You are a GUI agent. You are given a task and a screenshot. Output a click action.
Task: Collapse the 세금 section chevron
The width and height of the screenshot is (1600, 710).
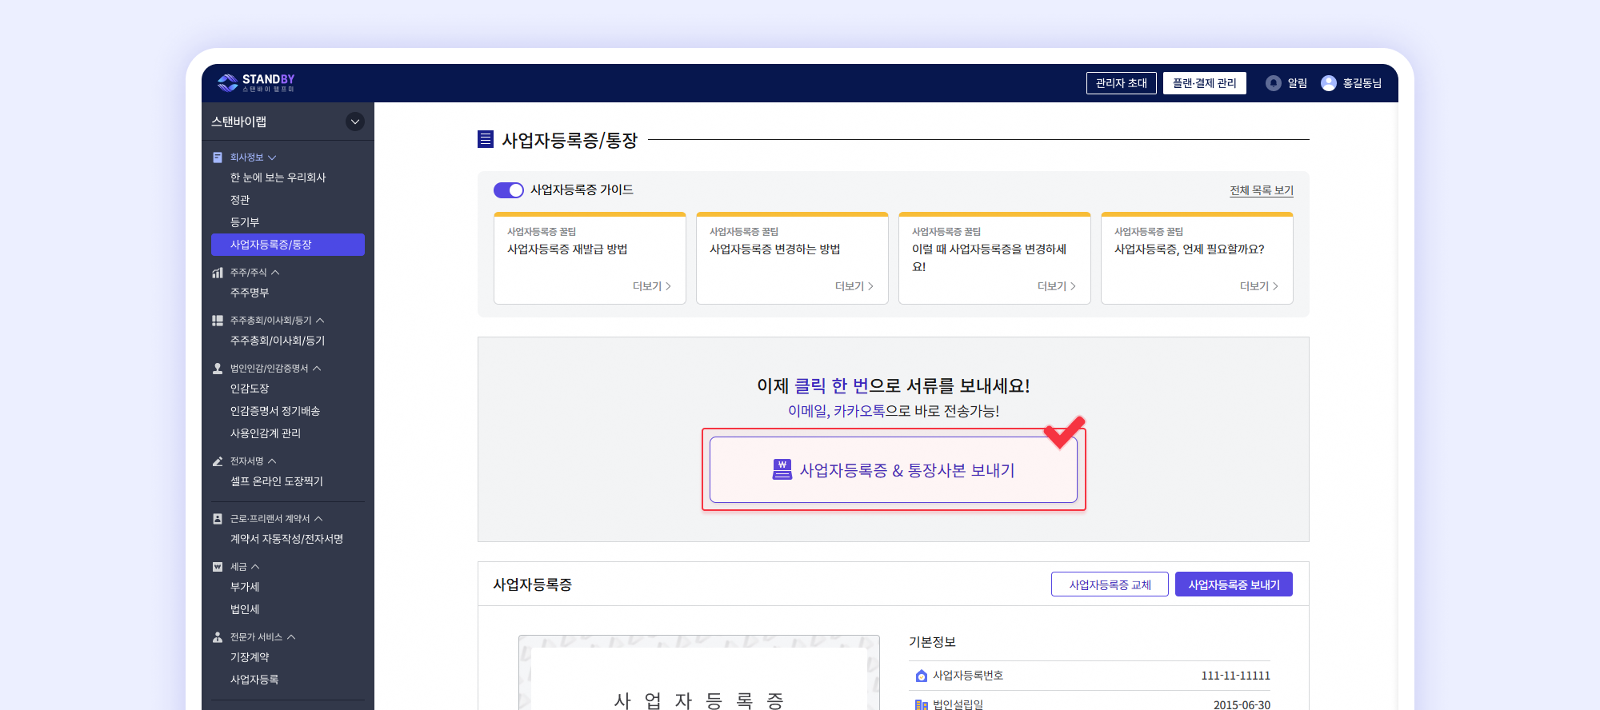coord(255,567)
